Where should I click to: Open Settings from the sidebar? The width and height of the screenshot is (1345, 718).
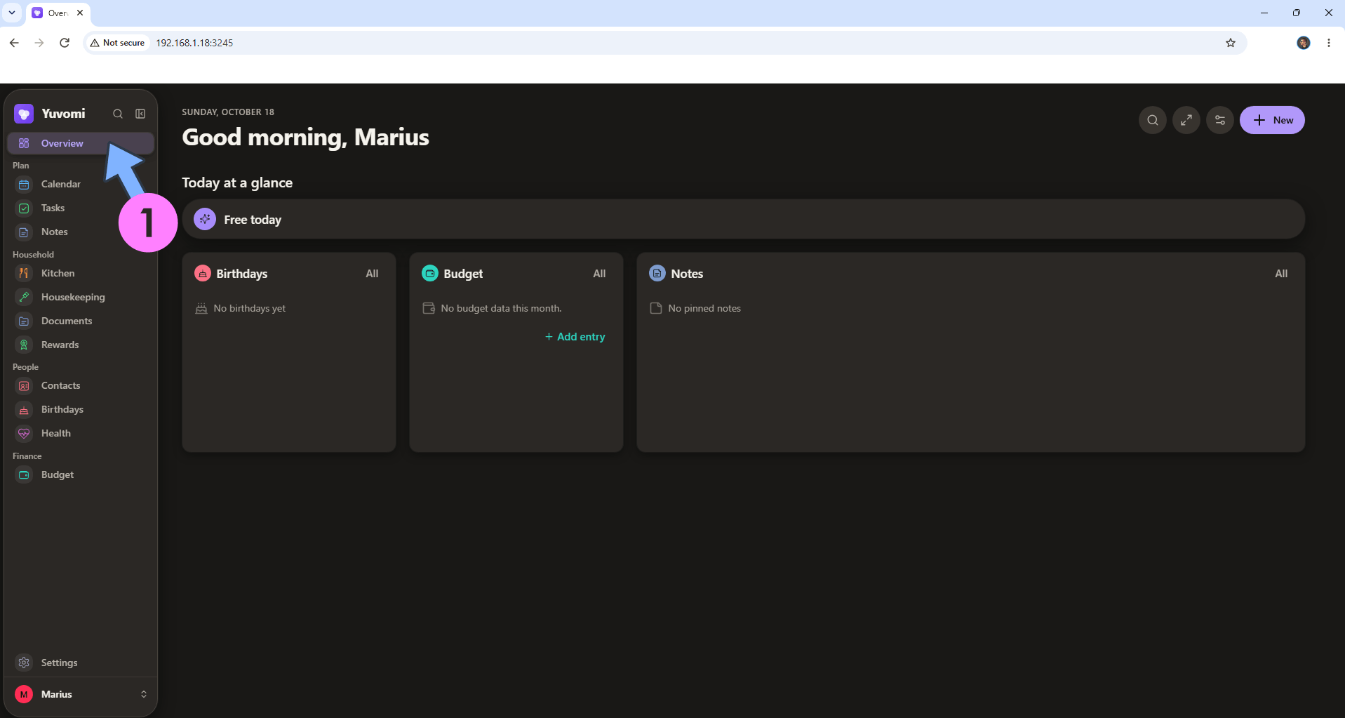click(81, 663)
